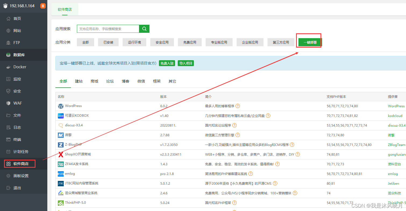Viewport: 406px width, 211px height.
Task: Click the log icon beside 日志
Action: pos(8,127)
